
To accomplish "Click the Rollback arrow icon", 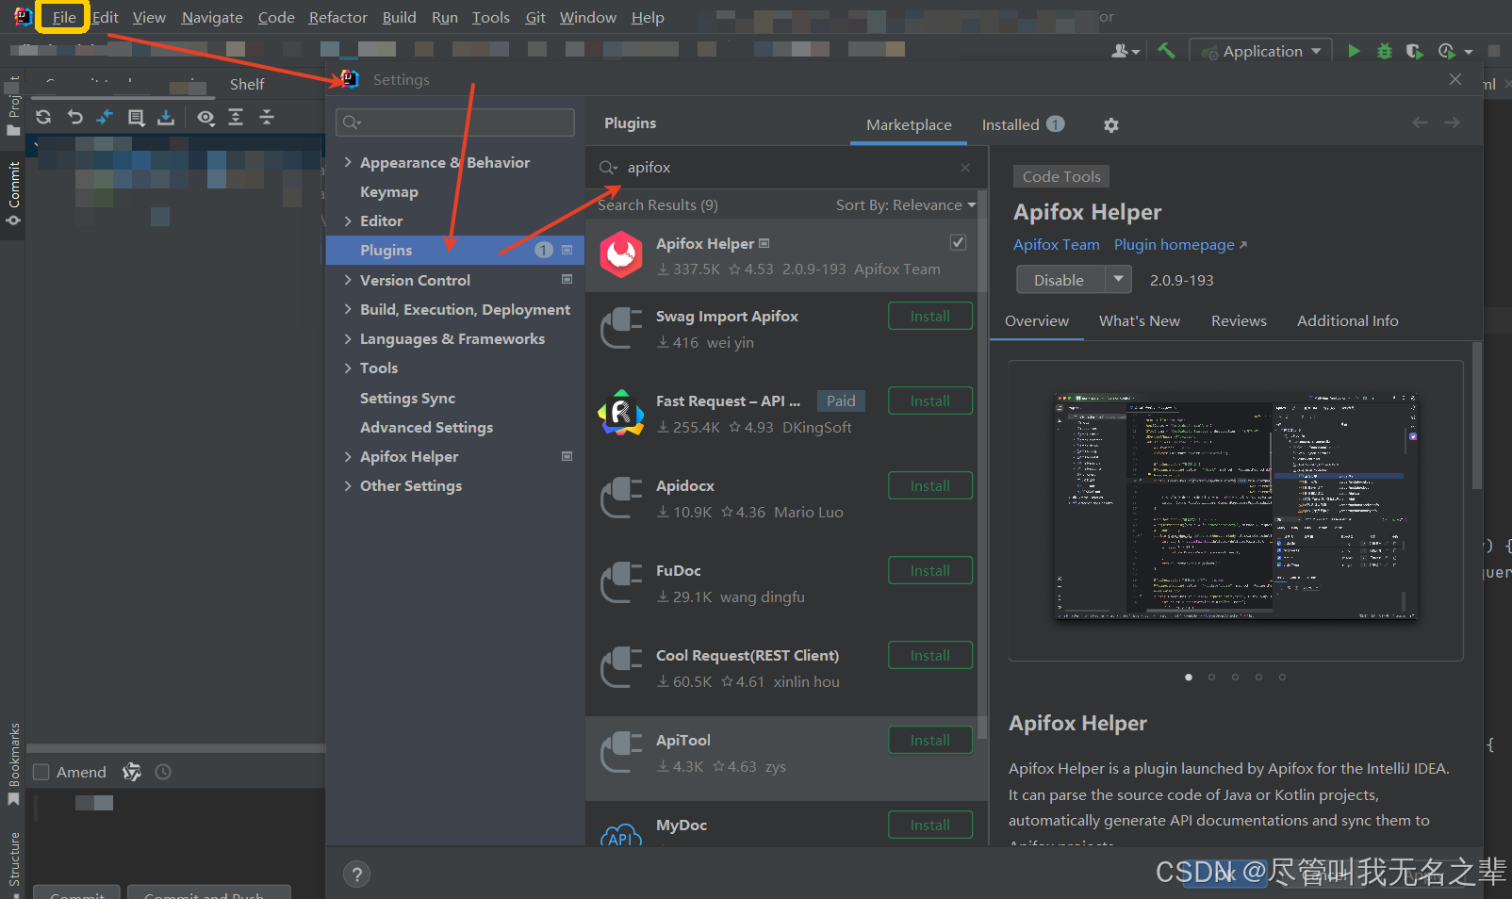I will pos(75,117).
